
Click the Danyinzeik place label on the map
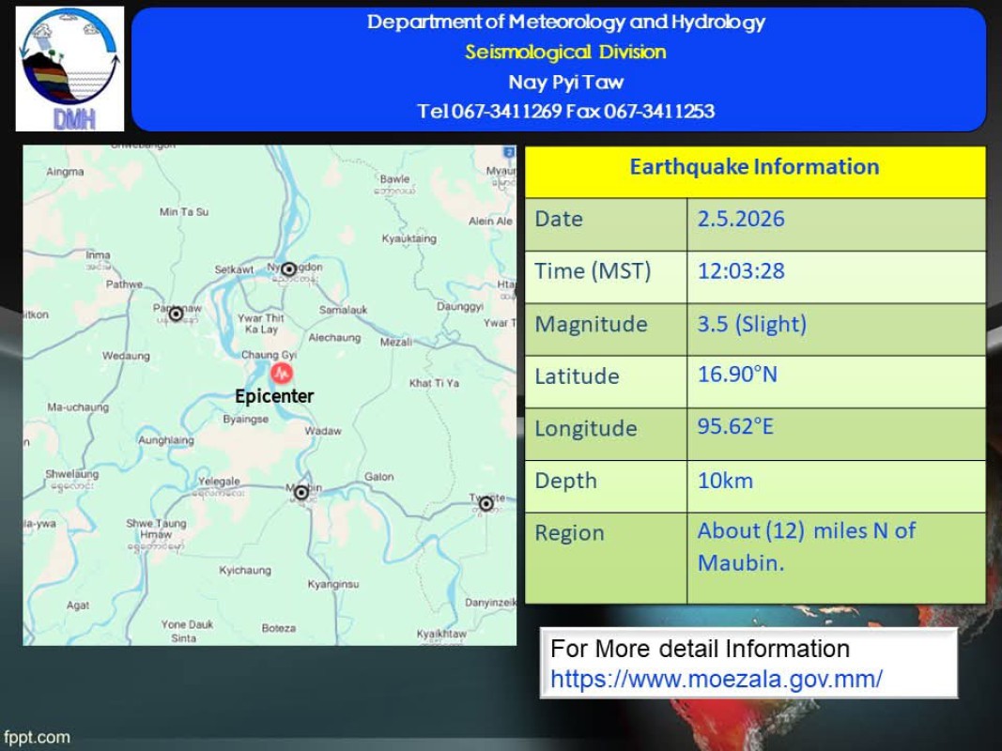490,602
